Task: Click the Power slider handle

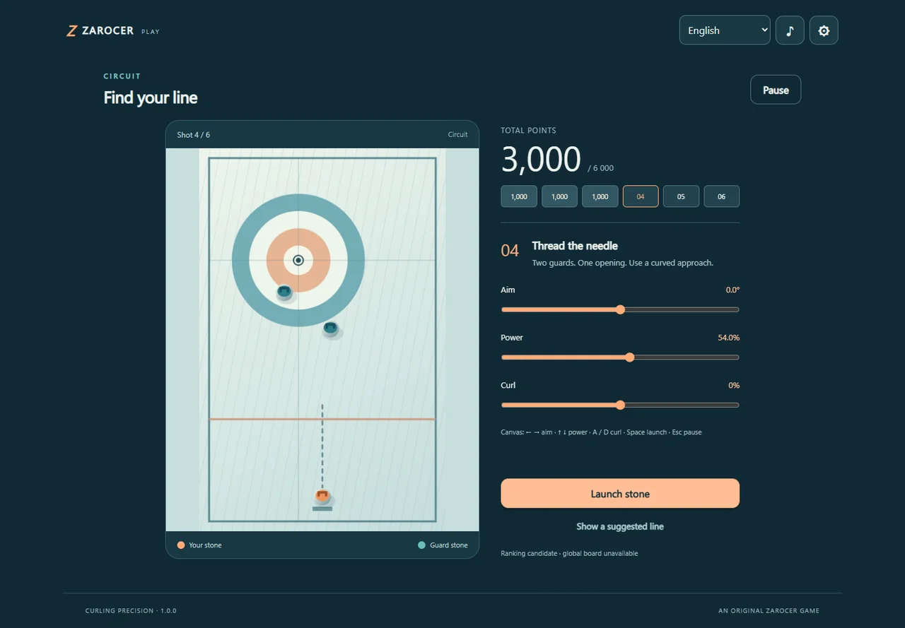Action: pyautogui.click(x=630, y=357)
